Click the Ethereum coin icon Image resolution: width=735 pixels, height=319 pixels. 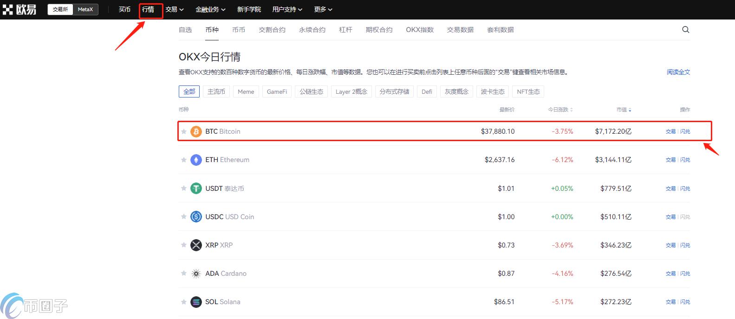click(196, 160)
